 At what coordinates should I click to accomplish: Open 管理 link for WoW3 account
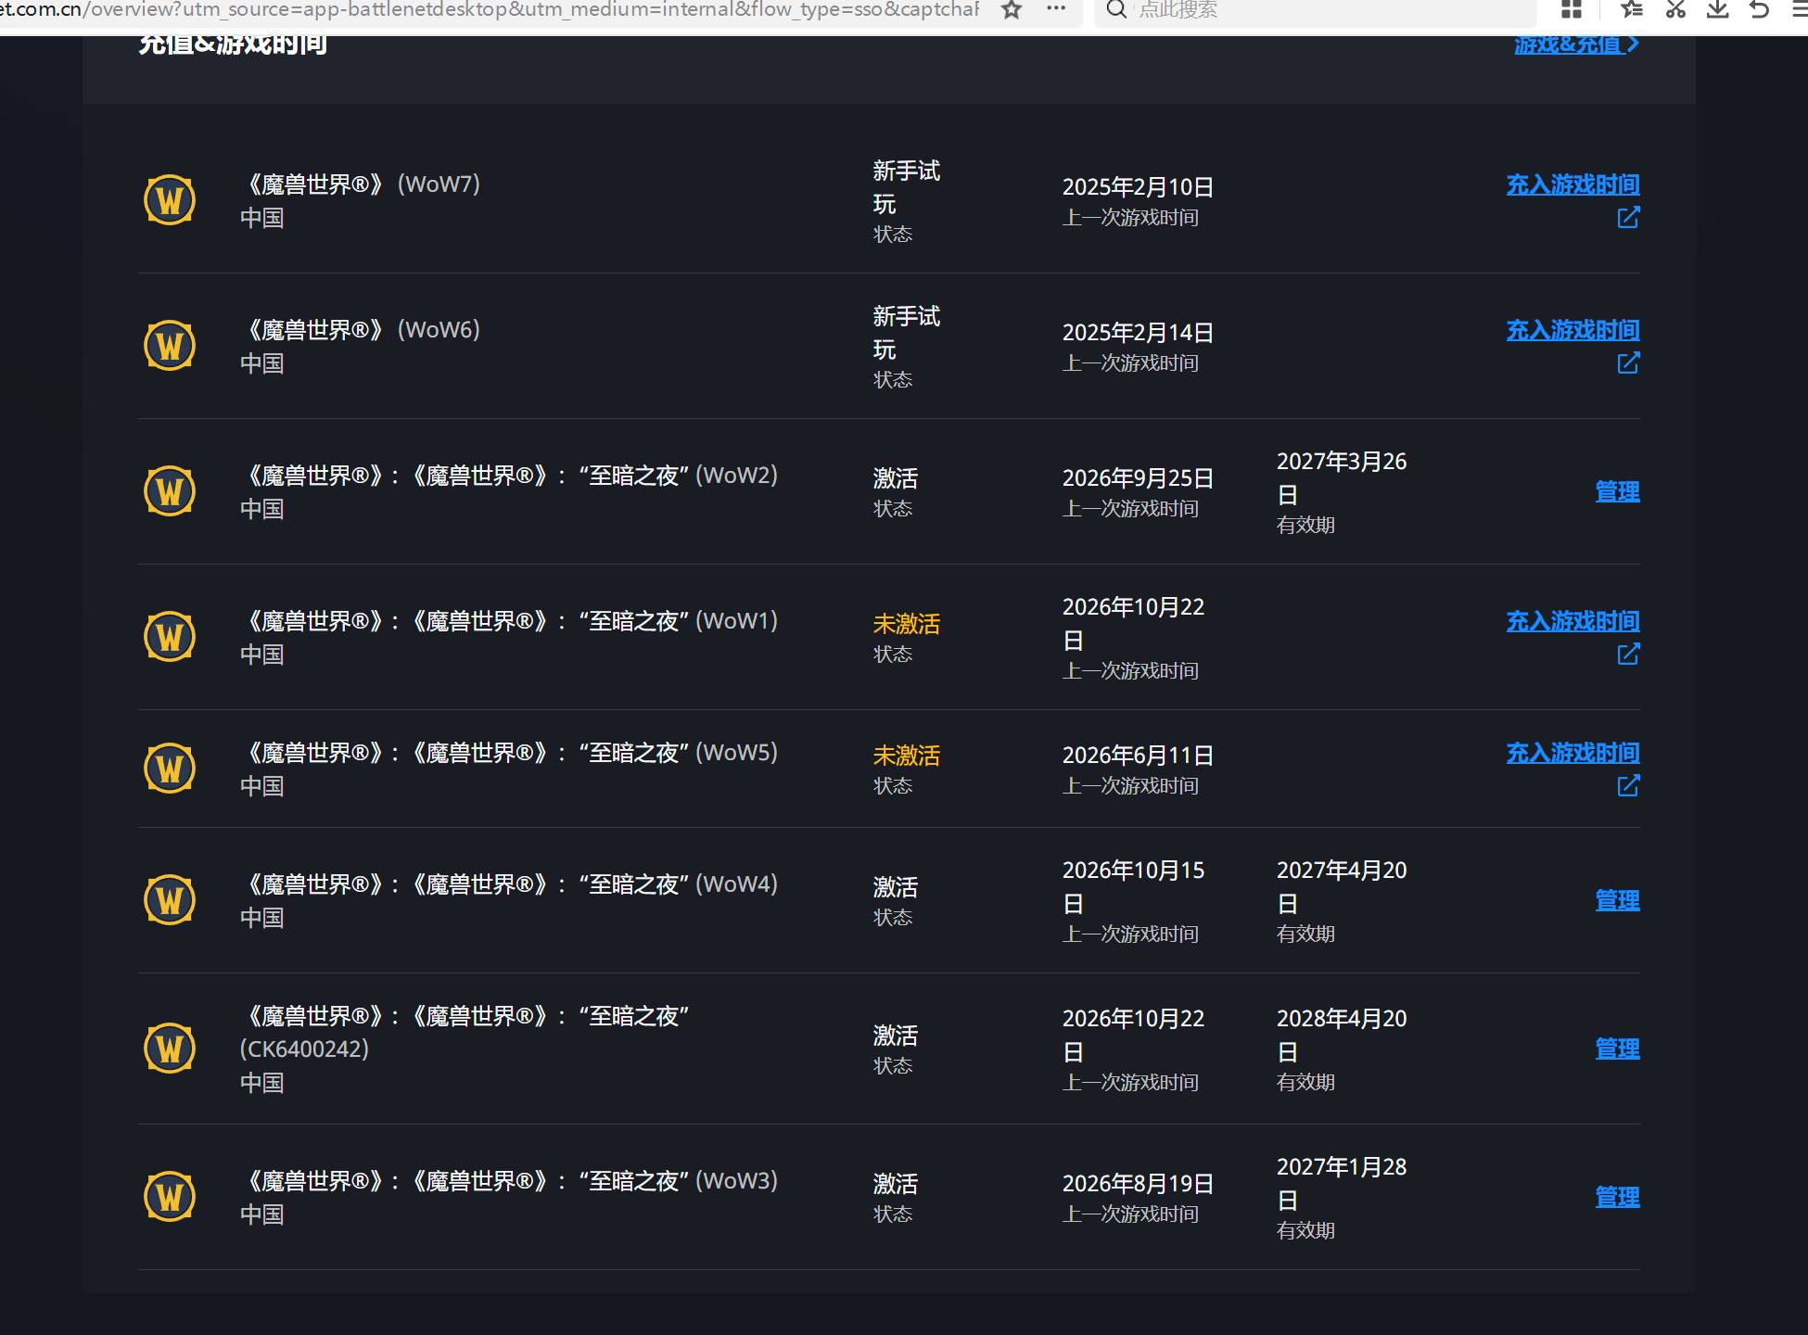(1617, 1198)
